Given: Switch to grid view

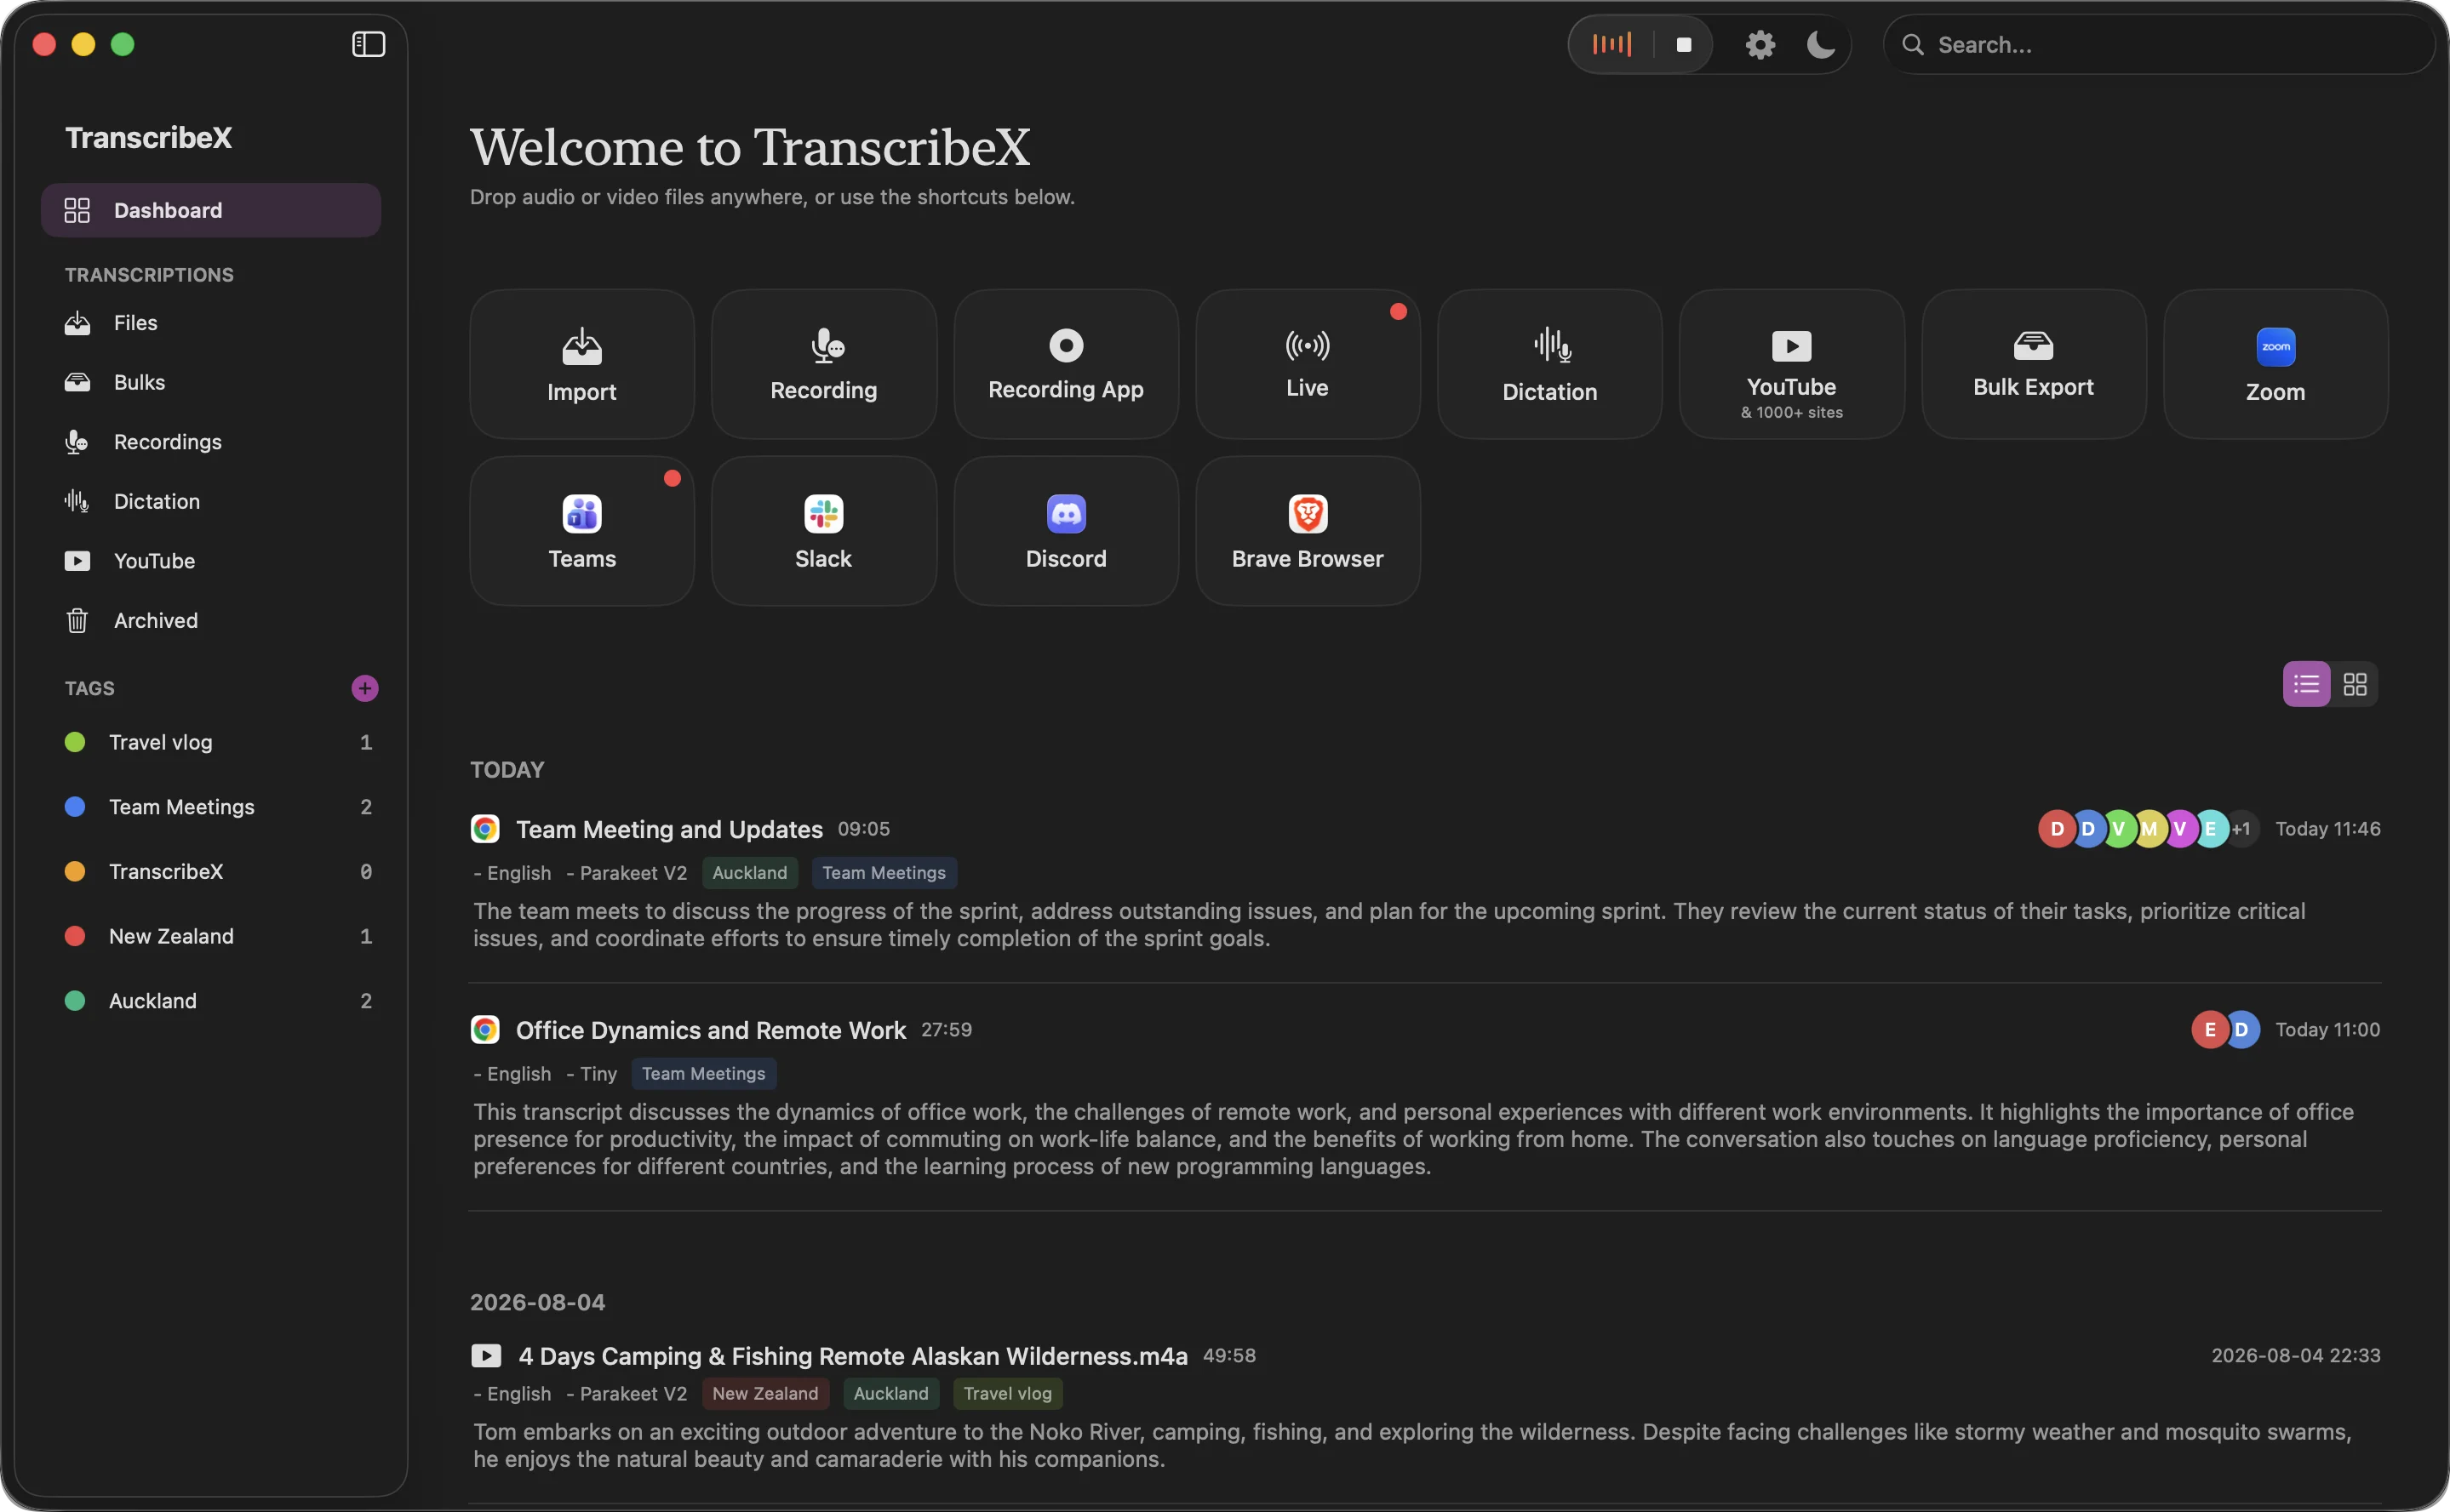Looking at the screenshot, I should pos(2355,684).
